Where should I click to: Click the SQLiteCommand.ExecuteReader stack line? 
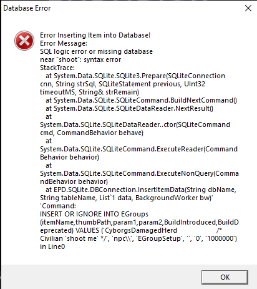coord(138,149)
